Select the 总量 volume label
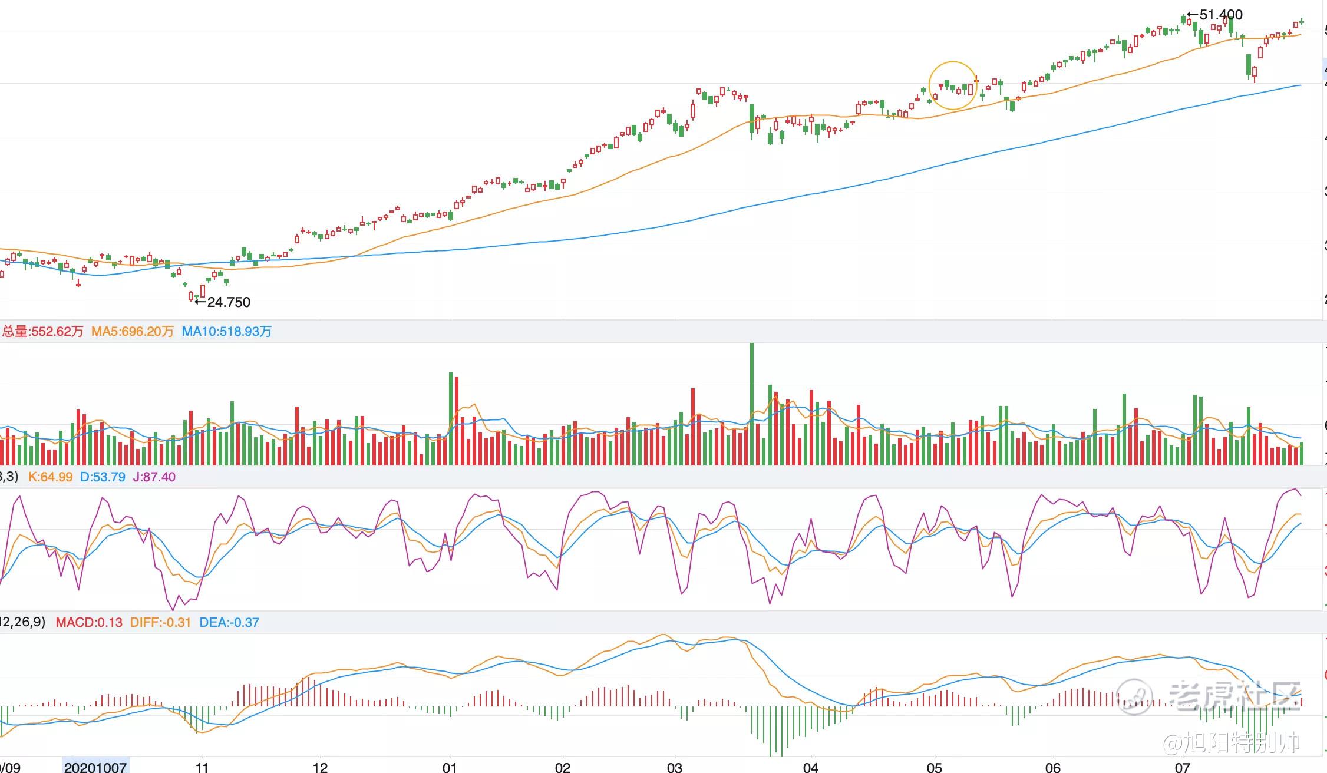The image size is (1327, 773). coord(42,332)
